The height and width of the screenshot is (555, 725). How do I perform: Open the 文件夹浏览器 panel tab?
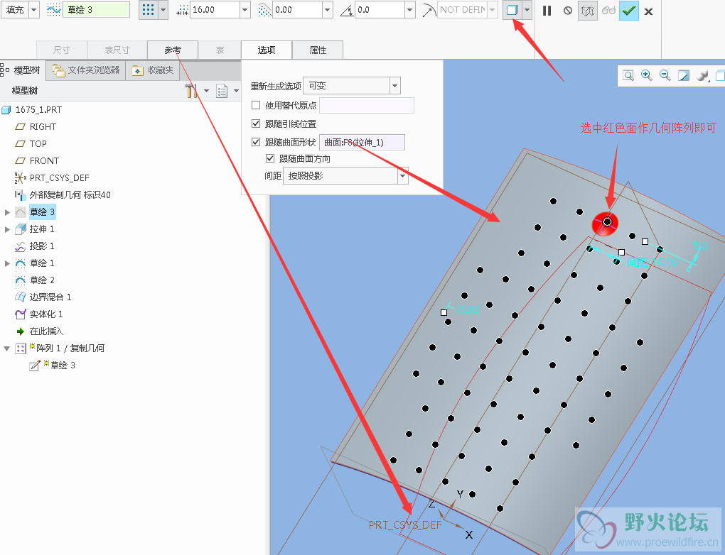tap(87, 70)
